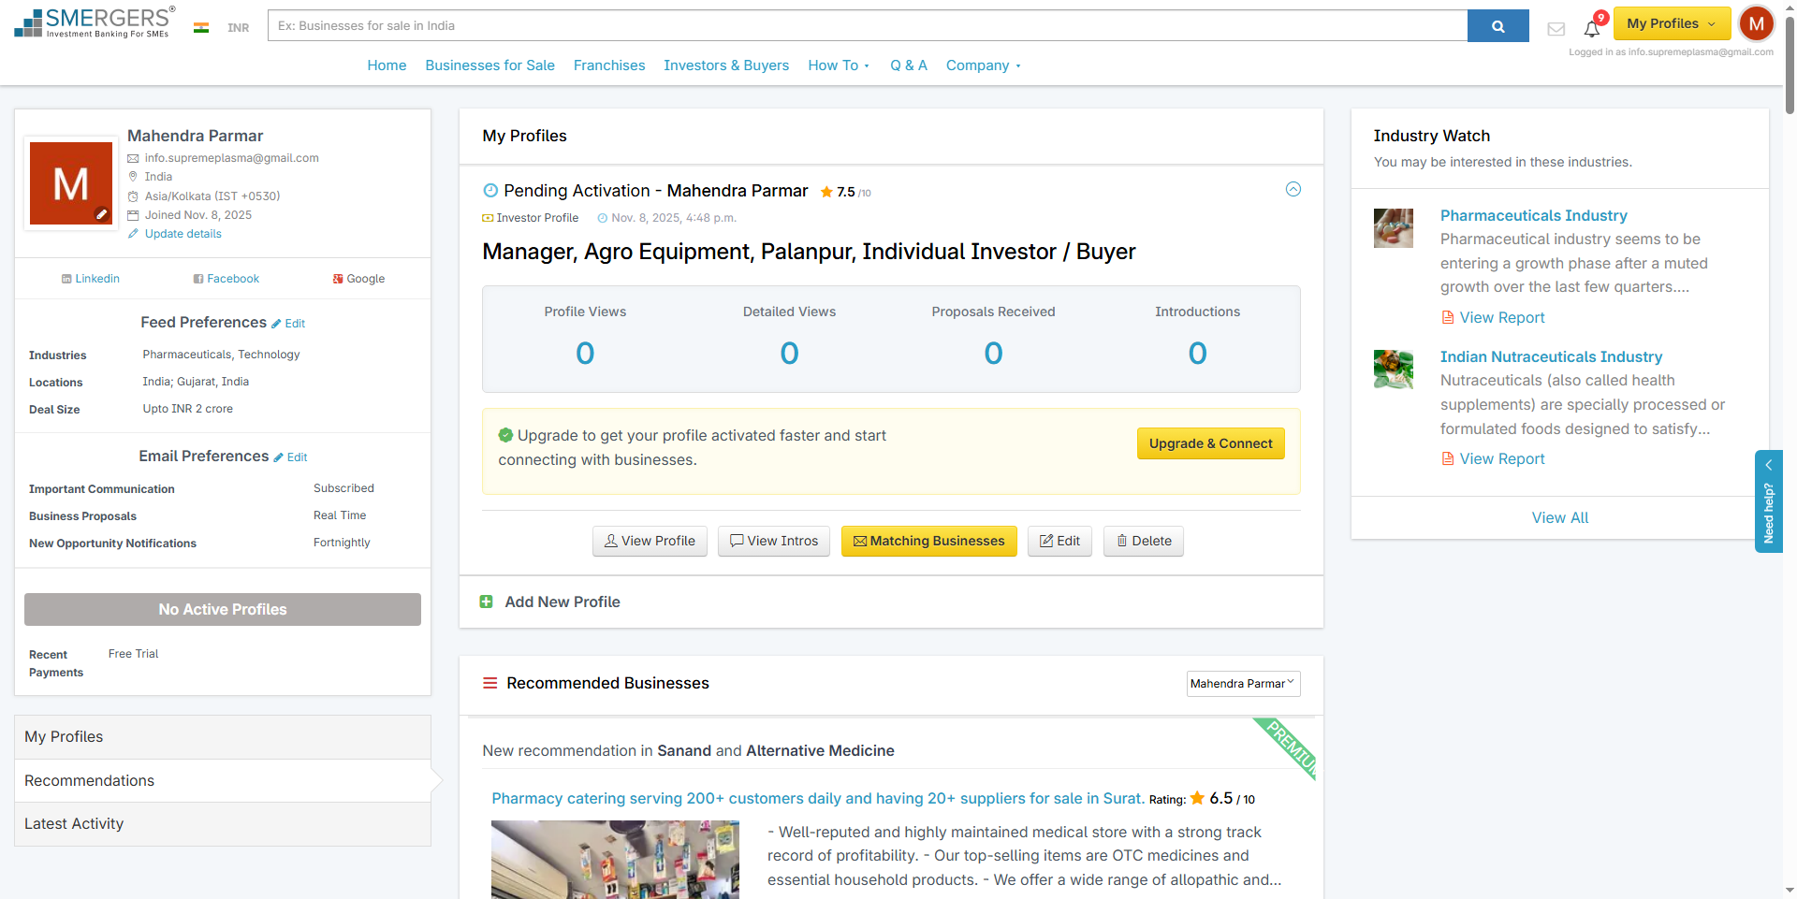The height and width of the screenshot is (899, 1797).
Task: Click the pencil icon on profile avatar
Action: click(x=102, y=214)
